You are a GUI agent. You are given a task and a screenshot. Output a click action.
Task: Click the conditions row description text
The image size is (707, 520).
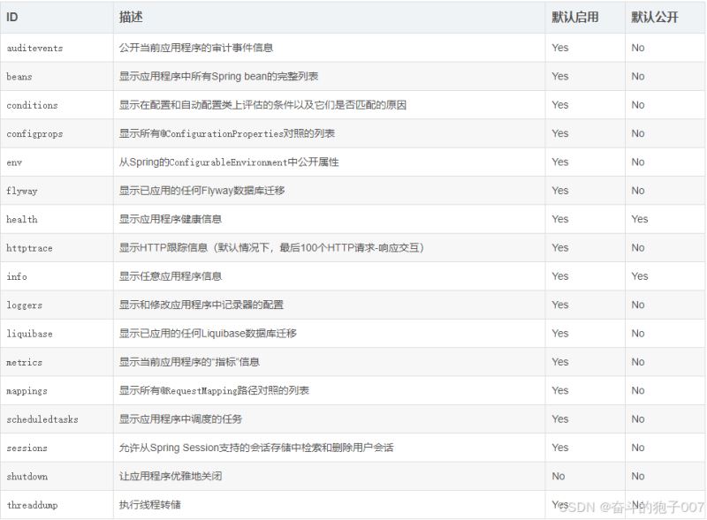(262, 105)
